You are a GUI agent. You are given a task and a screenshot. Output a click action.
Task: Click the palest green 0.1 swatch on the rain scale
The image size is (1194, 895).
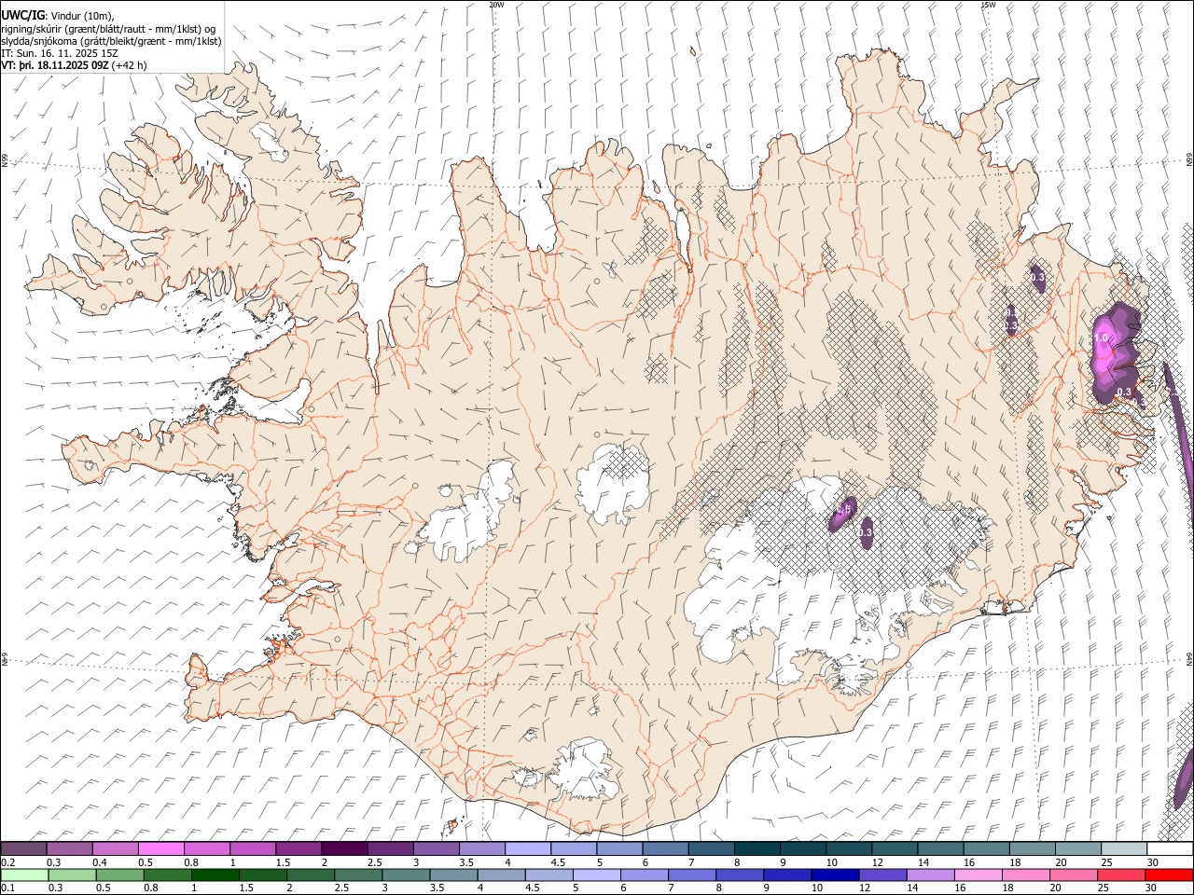[x=25, y=874]
